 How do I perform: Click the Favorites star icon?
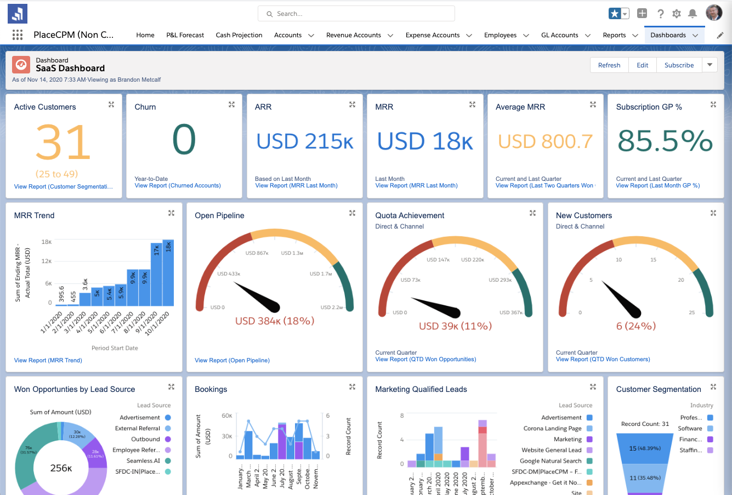[615, 14]
